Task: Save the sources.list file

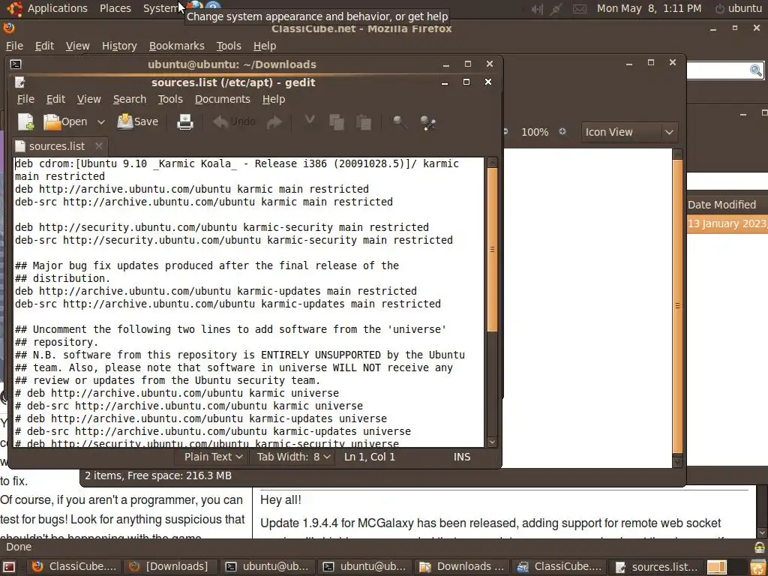Action: [x=138, y=121]
